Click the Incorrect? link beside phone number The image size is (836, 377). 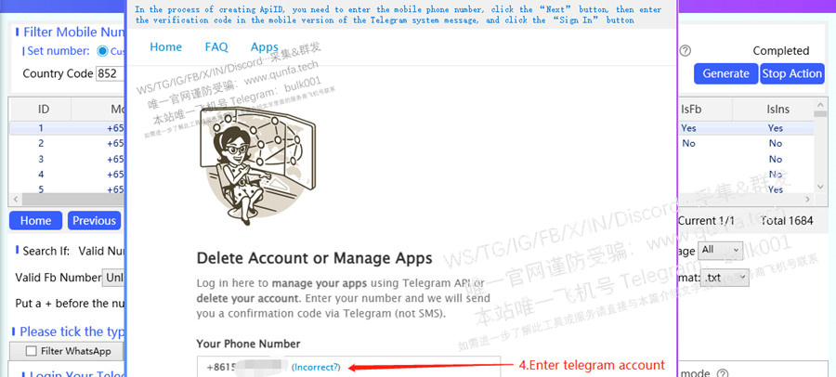tap(316, 368)
